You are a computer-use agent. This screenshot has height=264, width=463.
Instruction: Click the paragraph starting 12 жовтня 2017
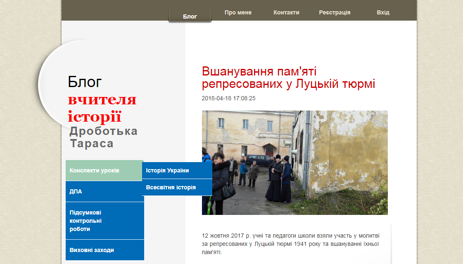[290, 244]
